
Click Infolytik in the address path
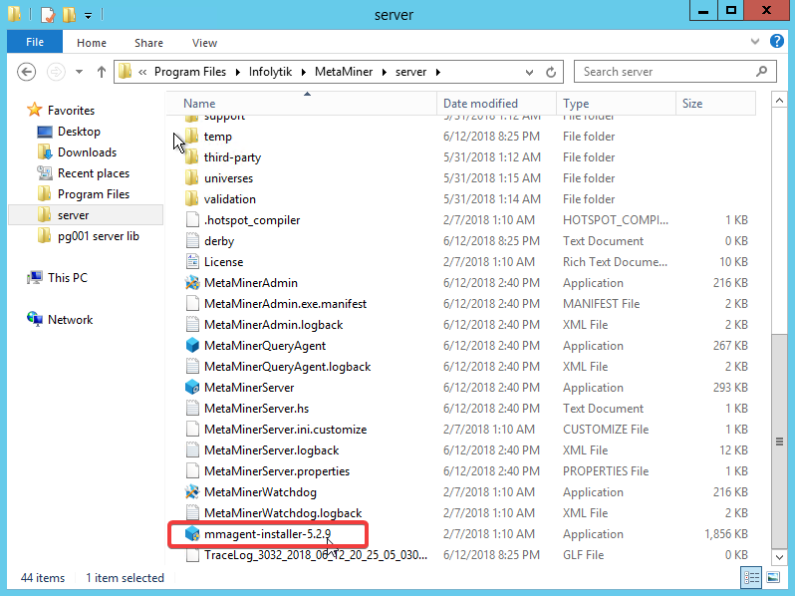click(x=270, y=72)
